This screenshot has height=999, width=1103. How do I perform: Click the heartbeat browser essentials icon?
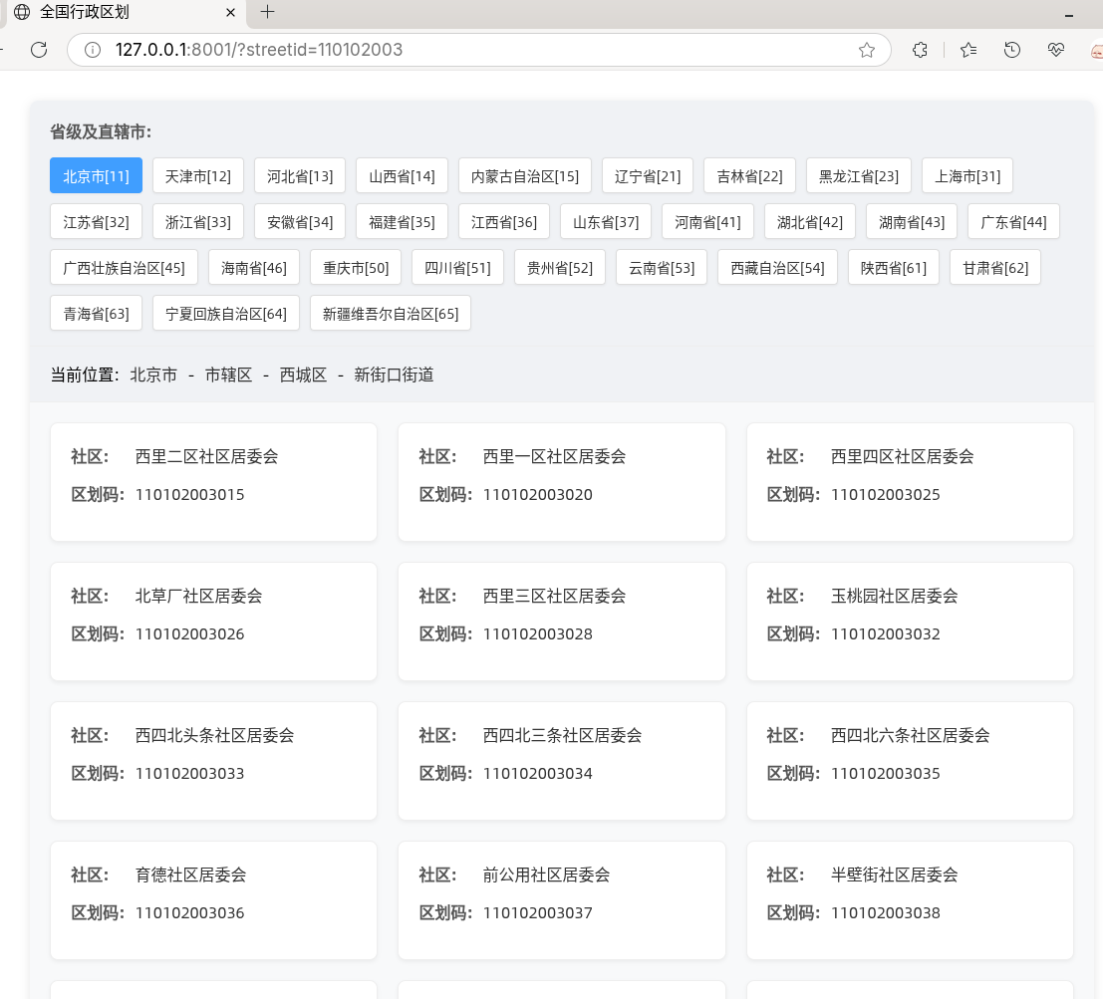pos(1057,50)
